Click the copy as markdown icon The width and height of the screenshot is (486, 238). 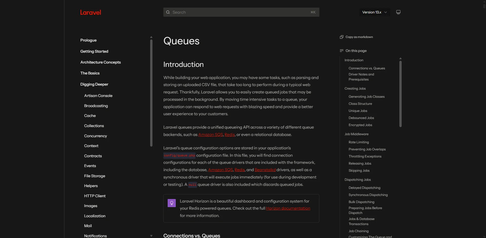(342, 37)
